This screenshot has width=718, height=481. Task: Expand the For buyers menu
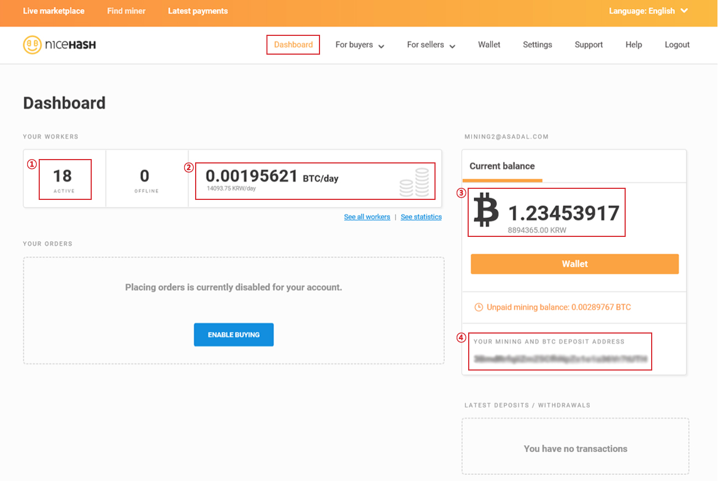tap(360, 45)
